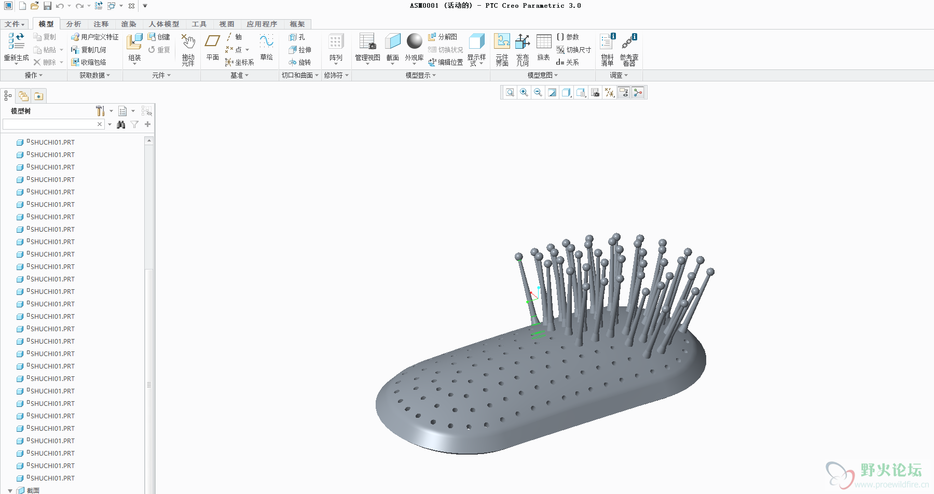Click the 分解图 exploded view button
The height and width of the screenshot is (494, 934).
coord(443,37)
